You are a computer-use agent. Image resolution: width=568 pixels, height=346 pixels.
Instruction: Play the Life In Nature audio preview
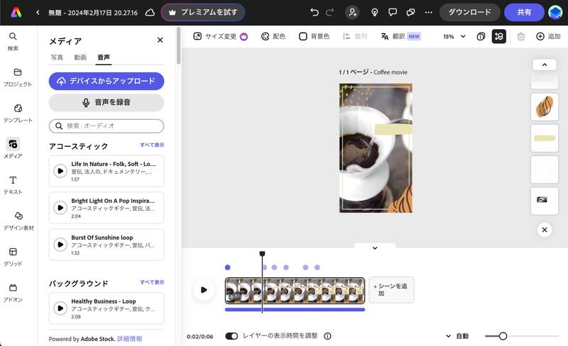[x=60, y=170]
